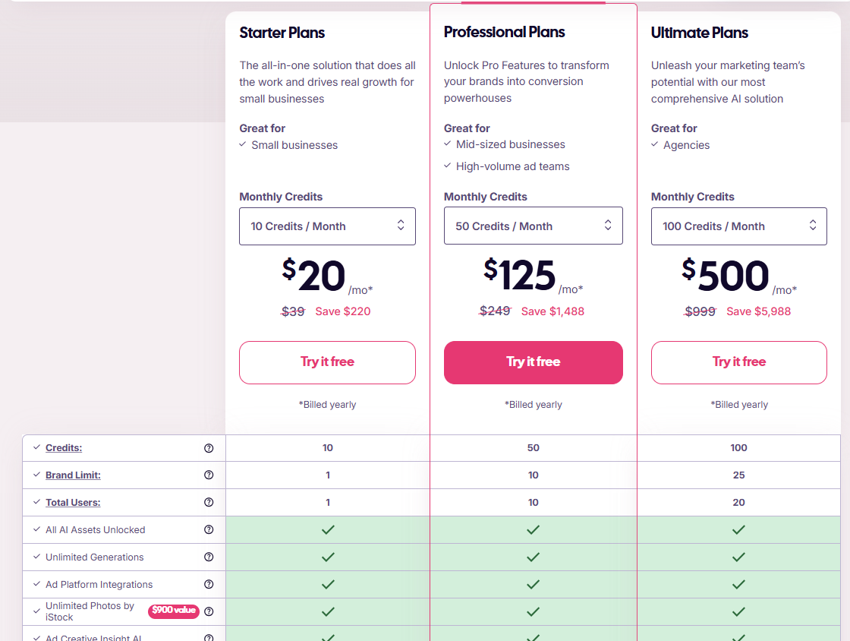Open help icon for All AI Assets Unlocked

(209, 530)
